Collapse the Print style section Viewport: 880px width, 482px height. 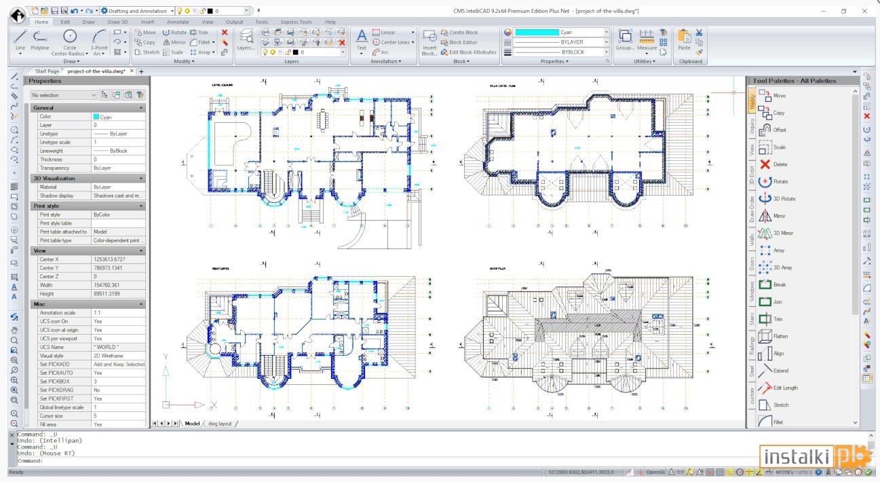(x=141, y=206)
